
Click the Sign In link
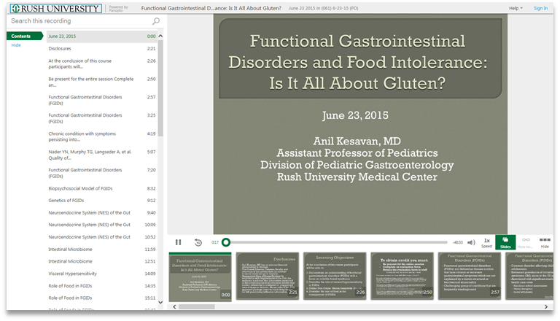pos(540,8)
